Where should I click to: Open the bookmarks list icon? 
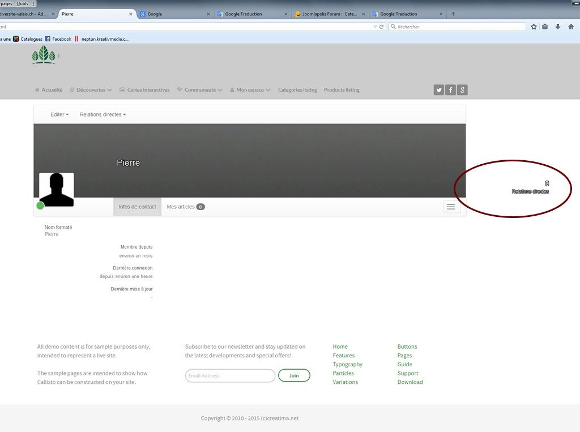click(x=545, y=27)
